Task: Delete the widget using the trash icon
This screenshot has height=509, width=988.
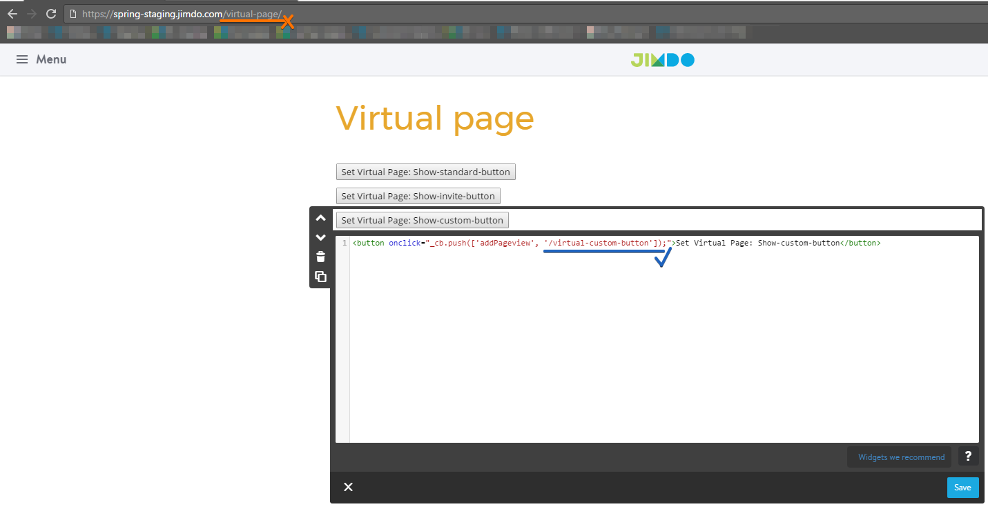Action: pyautogui.click(x=320, y=256)
